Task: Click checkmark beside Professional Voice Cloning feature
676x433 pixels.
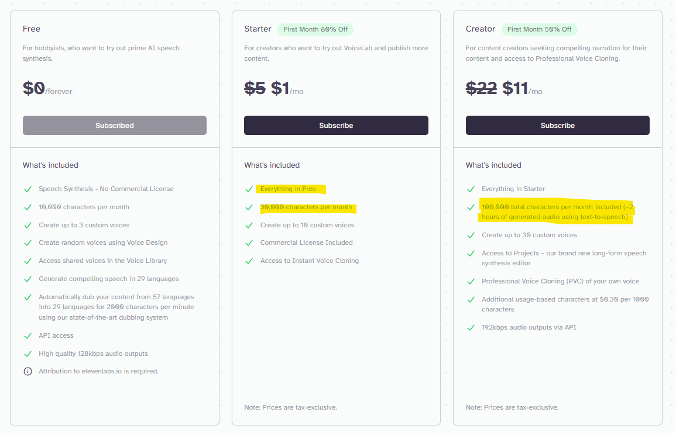Action: [471, 281]
